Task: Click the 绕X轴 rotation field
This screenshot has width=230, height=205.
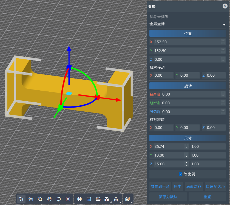Action: pyautogui.click(x=191, y=94)
